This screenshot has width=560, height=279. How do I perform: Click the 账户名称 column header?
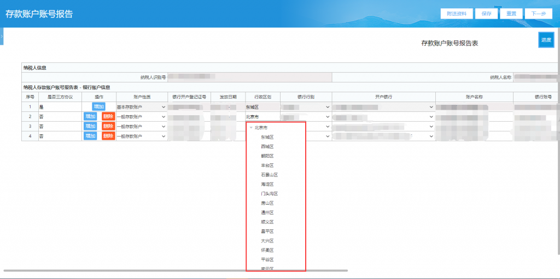point(474,97)
